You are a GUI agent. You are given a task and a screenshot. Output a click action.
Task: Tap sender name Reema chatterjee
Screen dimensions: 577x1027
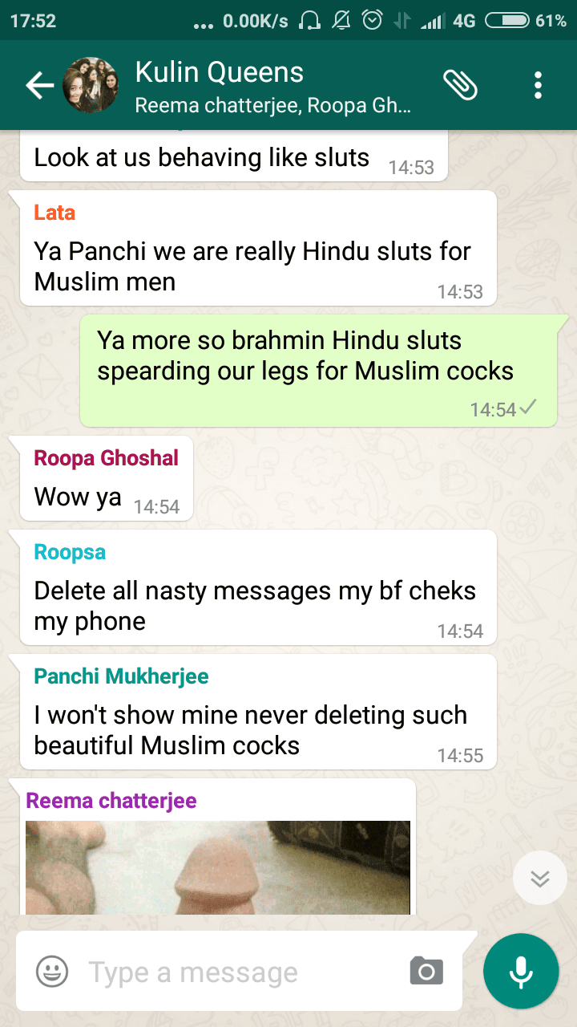[x=111, y=801]
